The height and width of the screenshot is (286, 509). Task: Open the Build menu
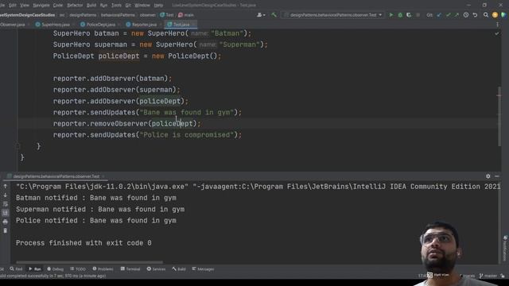coord(91,6)
